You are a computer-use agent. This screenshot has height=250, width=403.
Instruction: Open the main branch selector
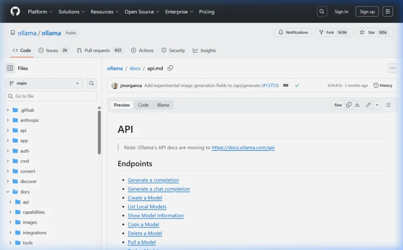(x=44, y=83)
